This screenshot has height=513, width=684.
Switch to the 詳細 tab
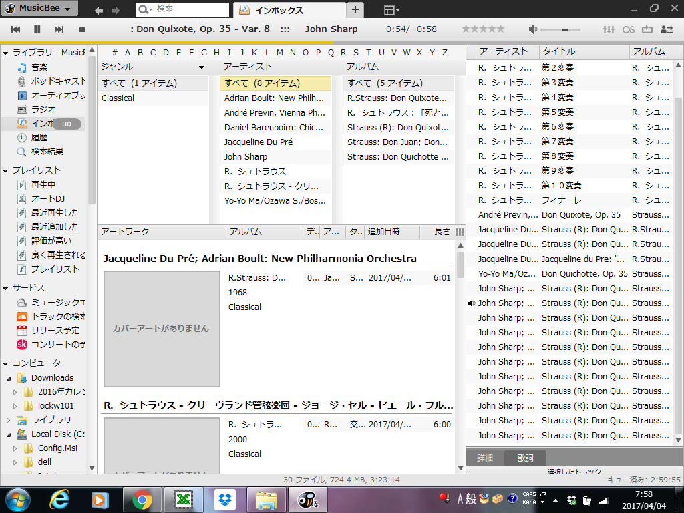click(x=485, y=458)
